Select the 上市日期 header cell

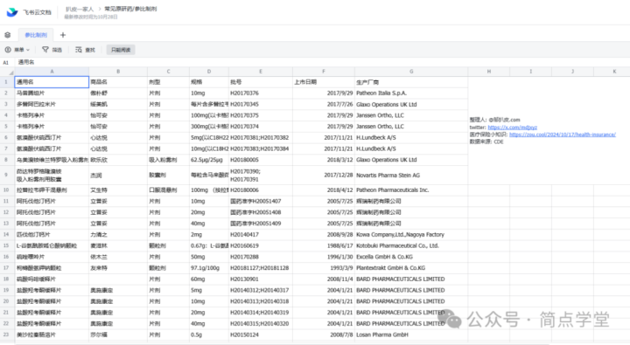324,82
